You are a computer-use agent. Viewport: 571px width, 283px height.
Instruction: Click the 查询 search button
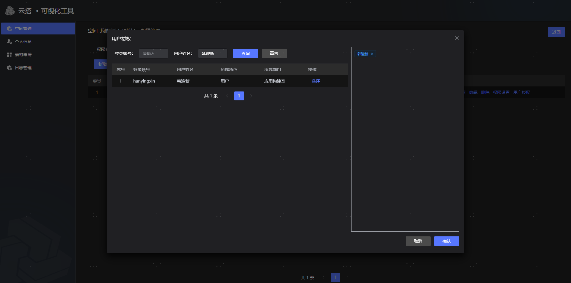pos(245,53)
